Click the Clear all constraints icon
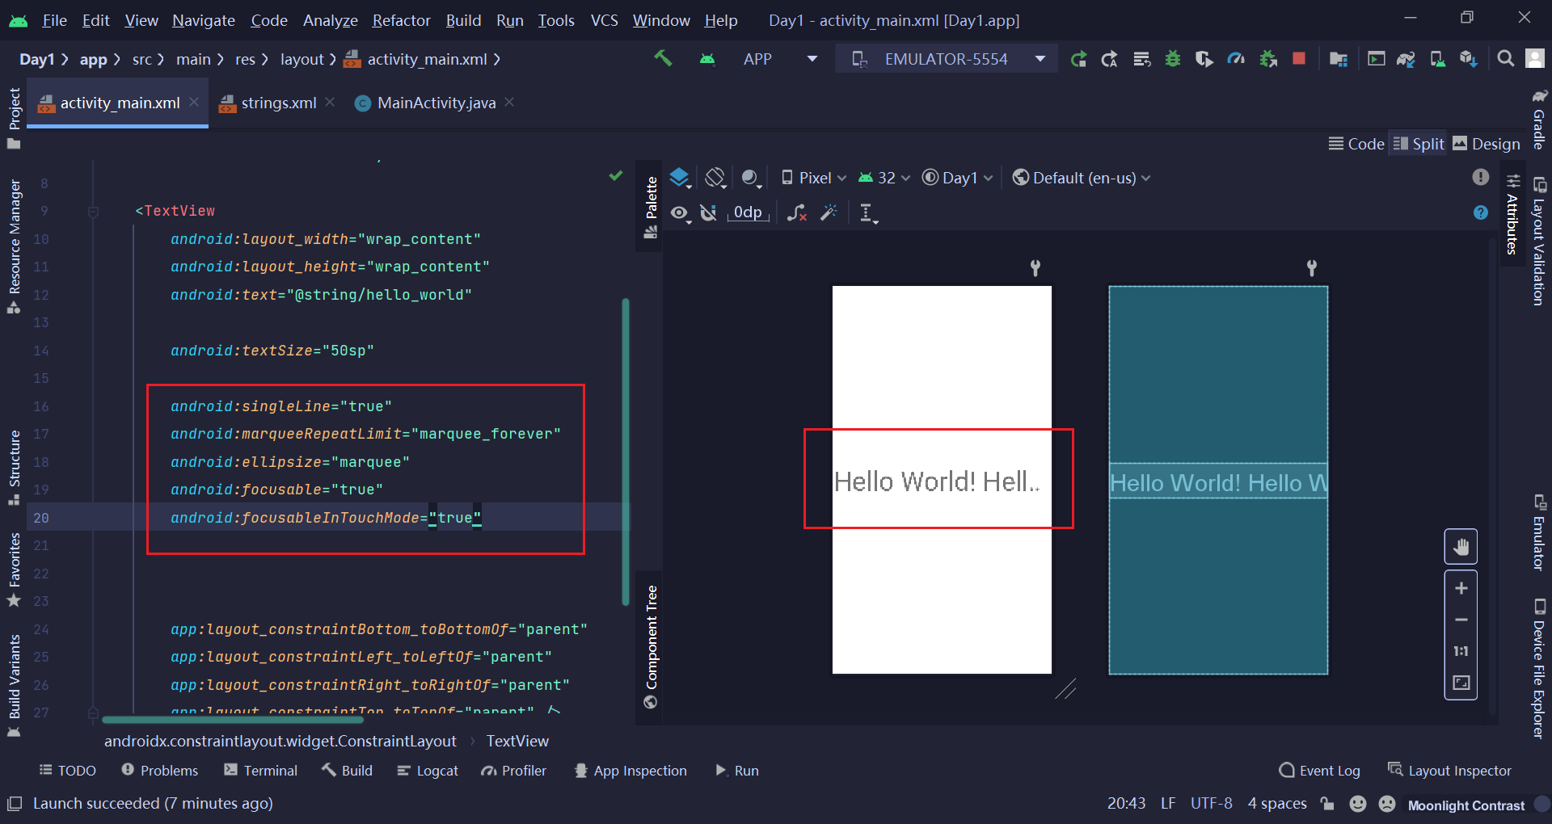1552x824 pixels. coord(797,212)
